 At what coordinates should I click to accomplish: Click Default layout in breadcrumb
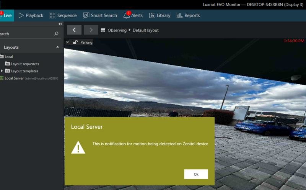(146, 30)
